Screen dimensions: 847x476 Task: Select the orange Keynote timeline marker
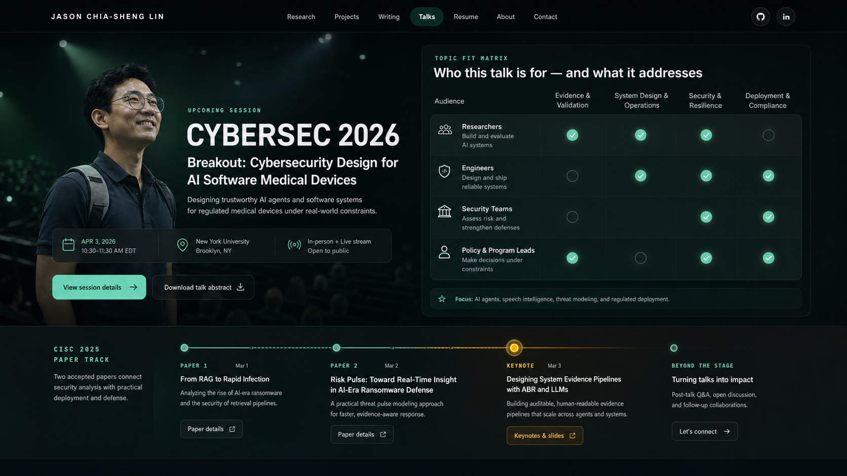[x=514, y=348]
